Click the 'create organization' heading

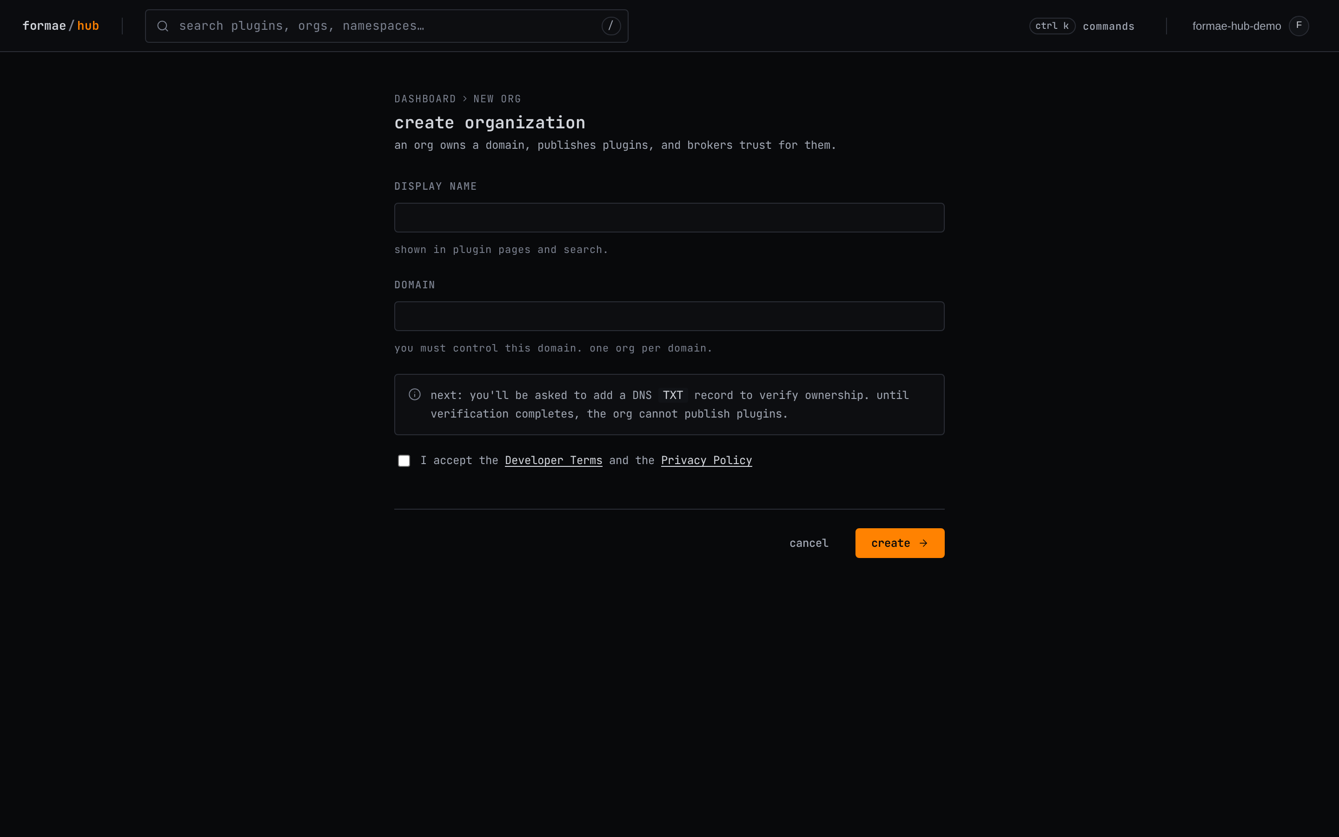[x=490, y=123]
